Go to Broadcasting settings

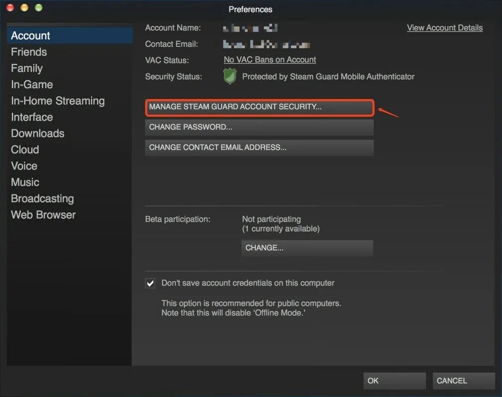pos(42,198)
